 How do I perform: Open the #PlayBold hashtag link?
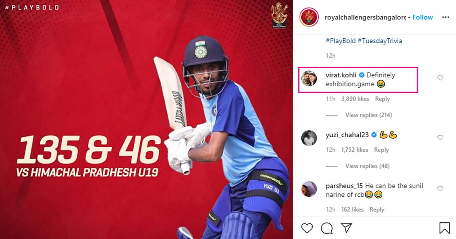coord(340,41)
